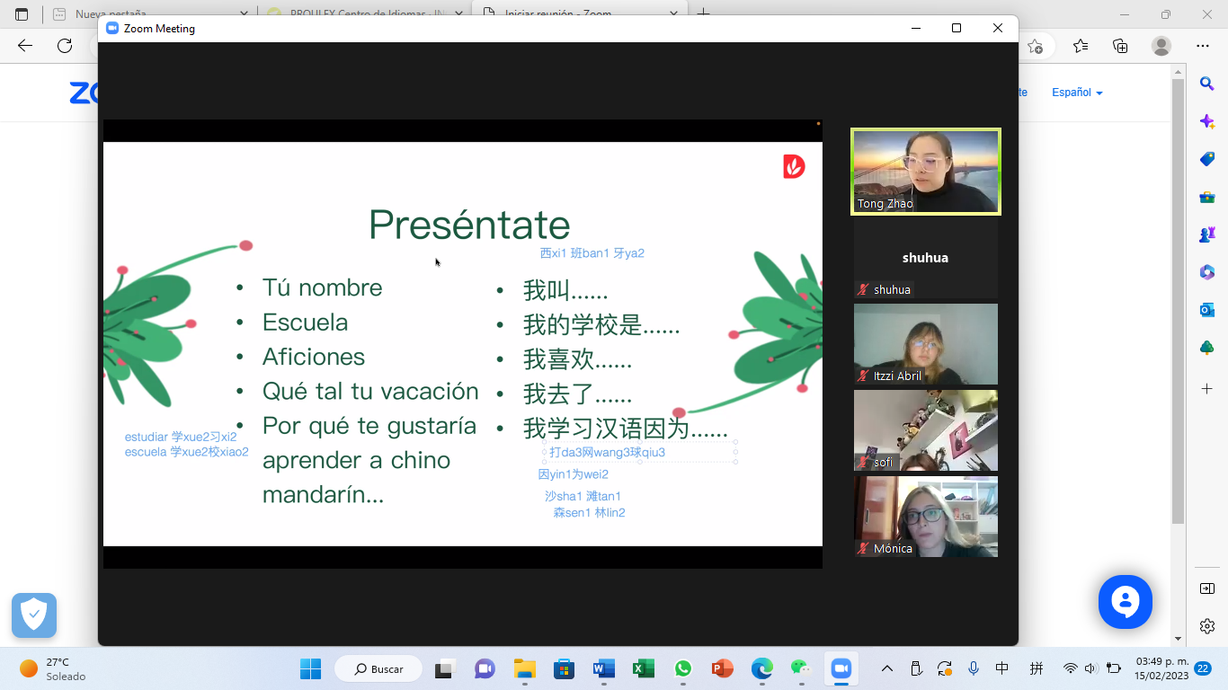Click the taskbar Buscar search box

click(378, 668)
